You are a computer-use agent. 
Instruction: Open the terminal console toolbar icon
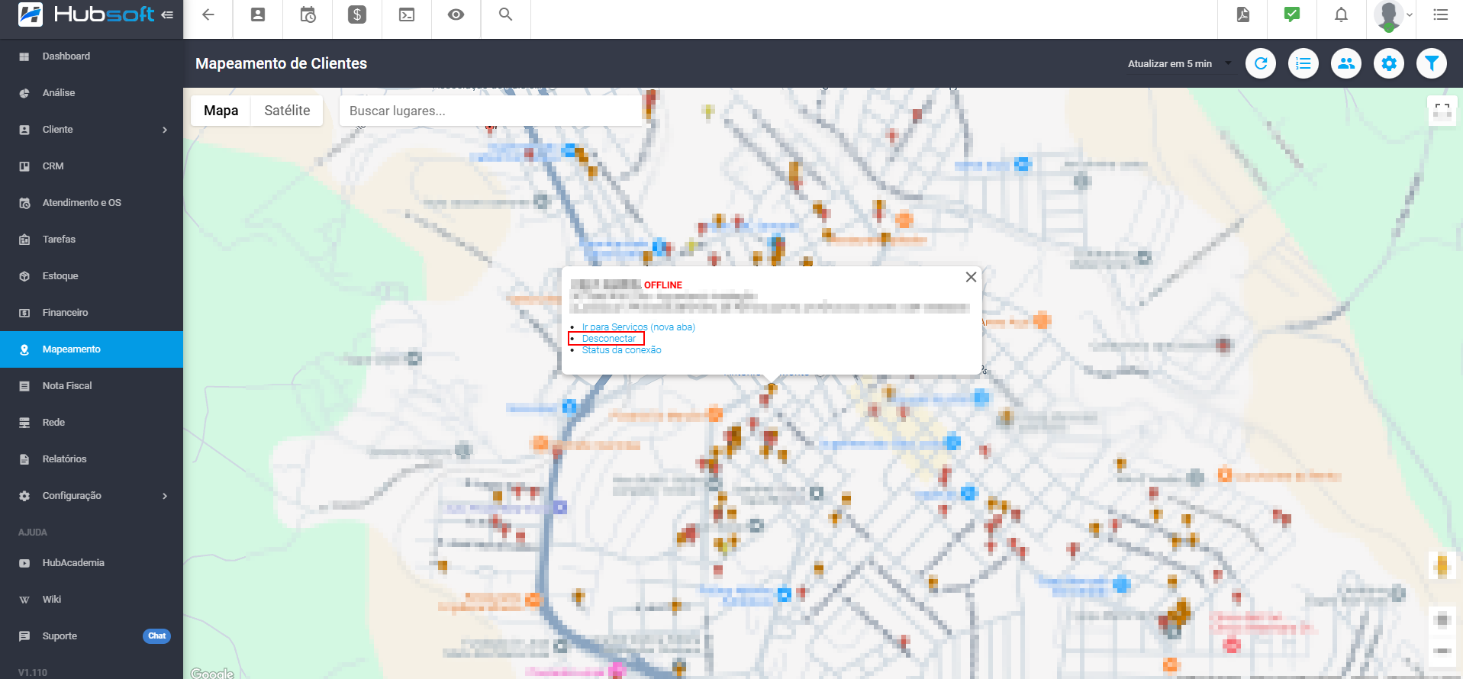(x=407, y=14)
